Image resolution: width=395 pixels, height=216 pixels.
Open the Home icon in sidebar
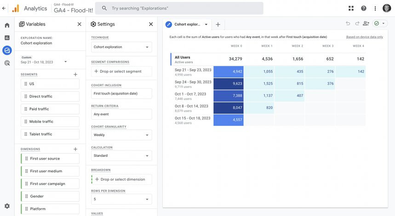tap(7, 25)
